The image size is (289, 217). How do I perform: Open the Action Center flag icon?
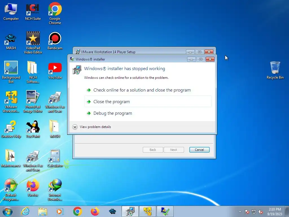pos(247,212)
